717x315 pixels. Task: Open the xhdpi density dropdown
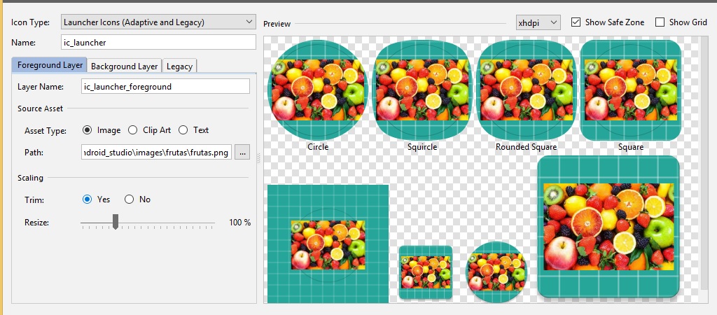pos(538,22)
